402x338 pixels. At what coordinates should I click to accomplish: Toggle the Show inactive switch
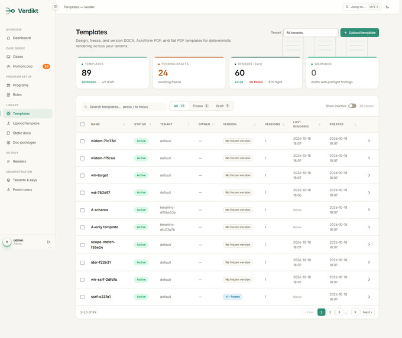click(352, 106)
